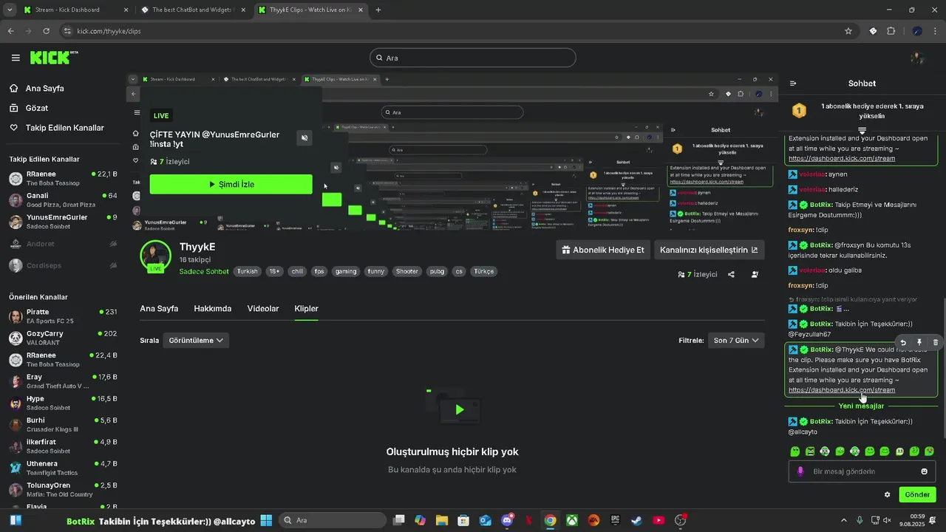
Task: Open Burhi recommended channel
Action: [x=64, y=424]
